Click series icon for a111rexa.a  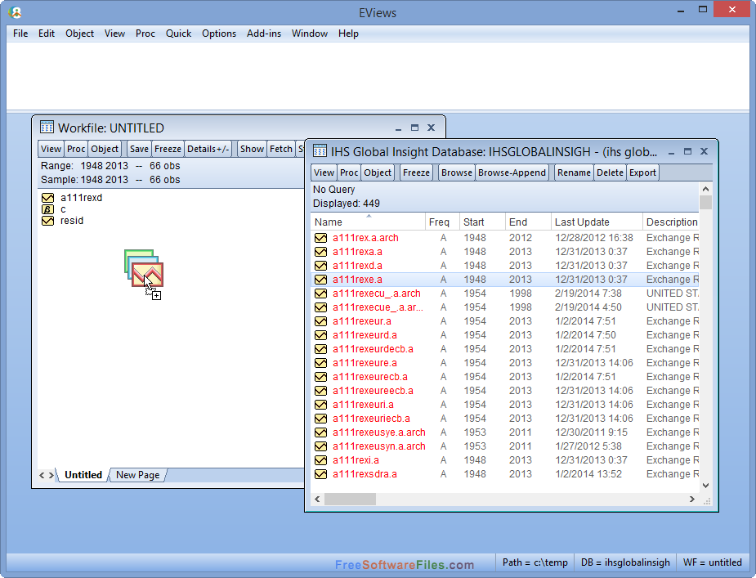point(320,252)
